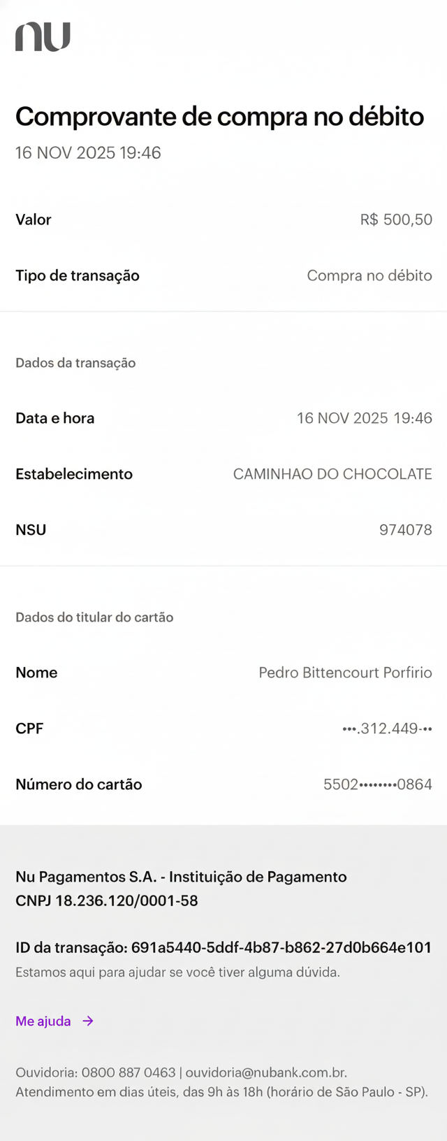Viewport: 447px width, 1141px height.
Task: Click the R$ 500,50 amount value
Action: 396,220
